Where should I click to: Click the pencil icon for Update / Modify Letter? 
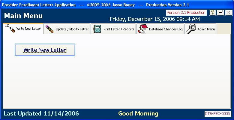click(49, 29)
